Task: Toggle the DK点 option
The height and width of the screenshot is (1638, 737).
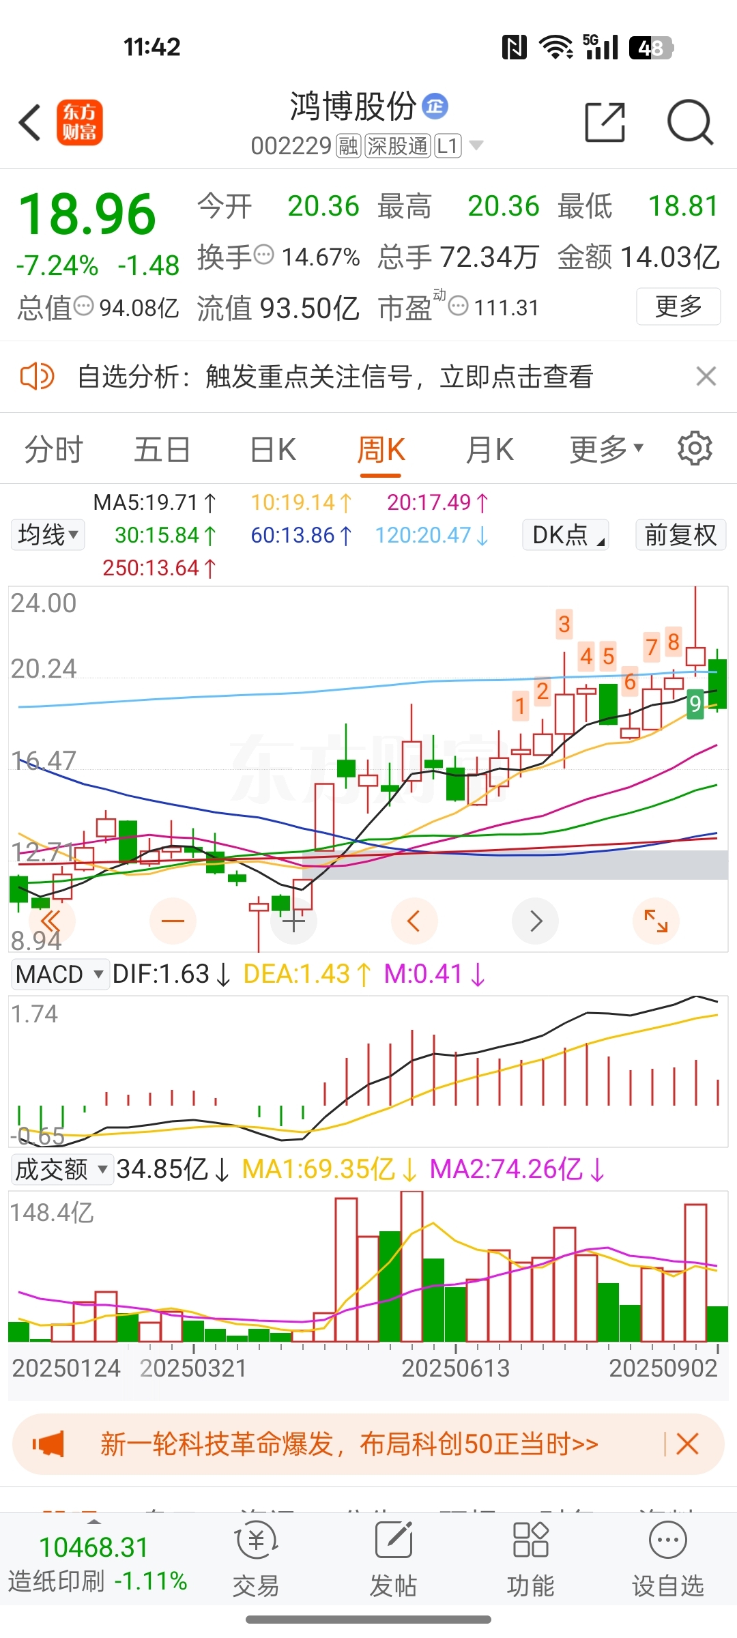Action: click(x=565, y=534)
